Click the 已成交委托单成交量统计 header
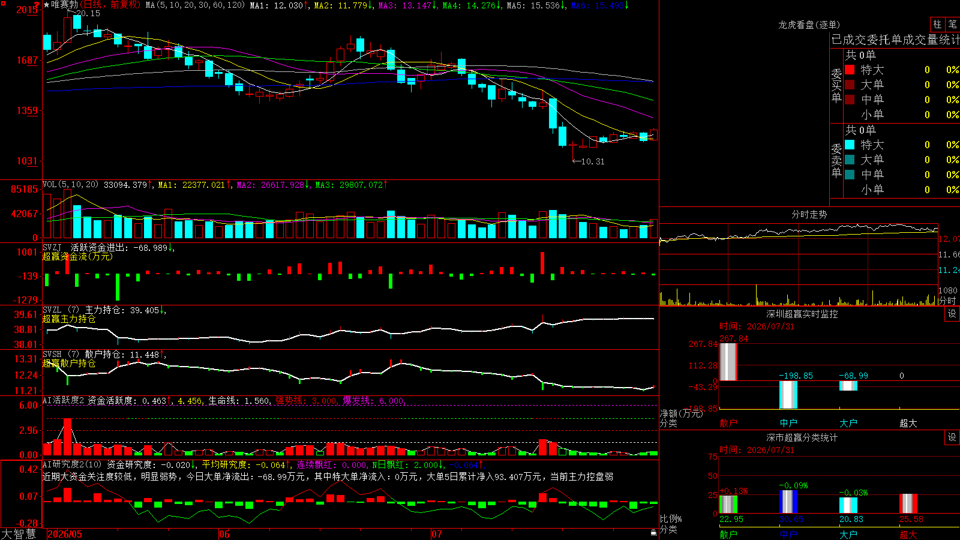Image resolution: width=960 pixels, height=540 pixels. point(895,40)
